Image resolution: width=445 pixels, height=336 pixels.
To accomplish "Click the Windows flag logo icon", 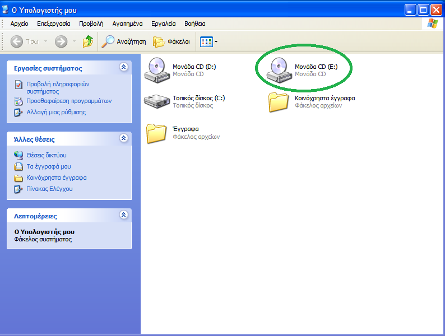I will point(432,24).
